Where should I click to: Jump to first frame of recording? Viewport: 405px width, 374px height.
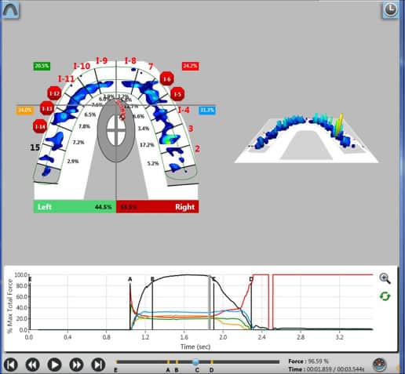11,365
